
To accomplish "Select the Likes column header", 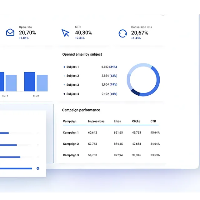I will [x=117, y=121].
